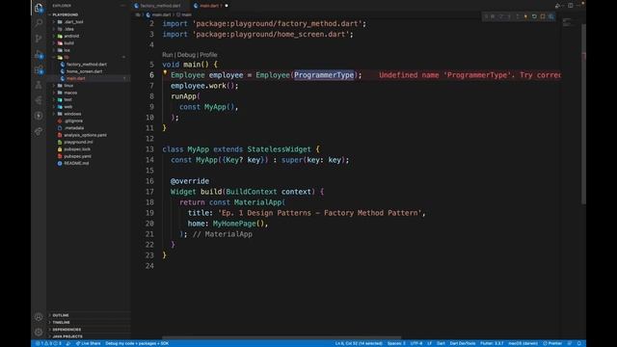
Task: Click the lightbulb quick fix on line 6
Action: [x=165, y=73]
